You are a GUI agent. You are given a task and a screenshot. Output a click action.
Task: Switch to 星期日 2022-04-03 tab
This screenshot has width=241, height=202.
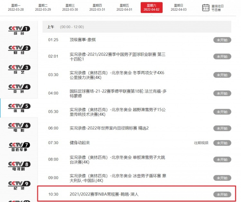179,8
